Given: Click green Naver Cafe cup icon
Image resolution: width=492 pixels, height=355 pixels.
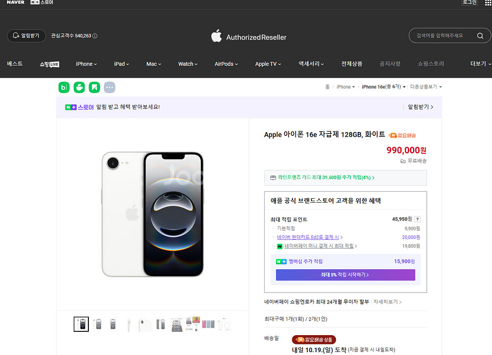Looking at the screenshot, I should pyautogui.click(x=79, y=87).
